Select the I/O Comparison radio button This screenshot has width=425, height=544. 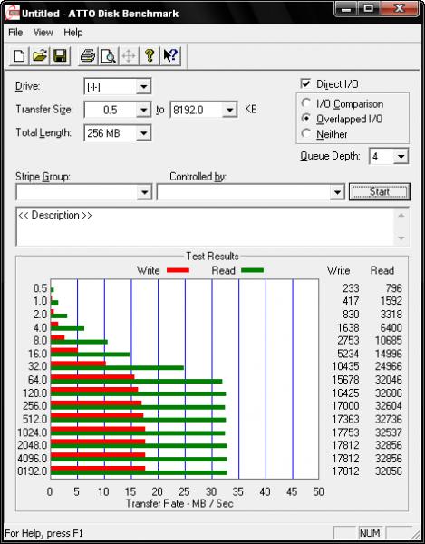[305, 103]
